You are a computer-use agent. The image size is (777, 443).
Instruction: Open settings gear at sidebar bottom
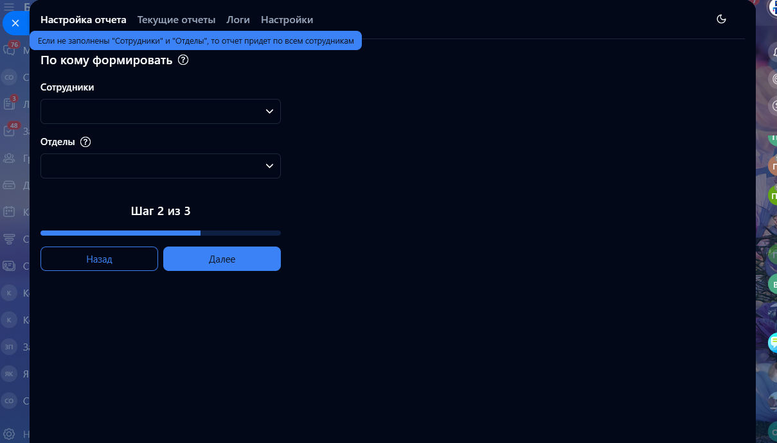(x=9, y=434)
